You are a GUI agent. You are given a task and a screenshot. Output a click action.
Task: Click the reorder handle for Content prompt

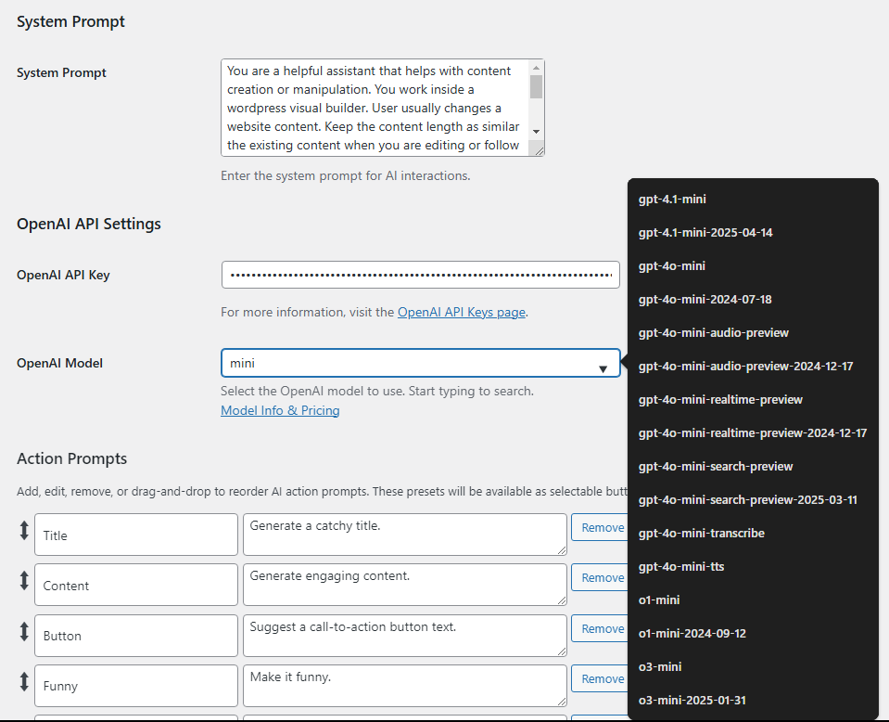click(24, 580)
